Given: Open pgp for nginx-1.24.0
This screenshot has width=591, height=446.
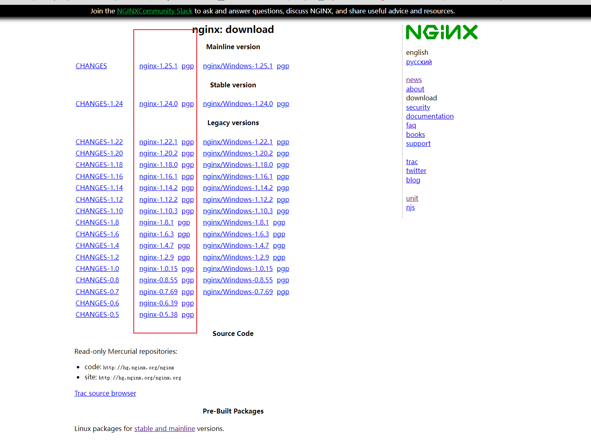Looking at the screenshot, I should coord(188,104).
